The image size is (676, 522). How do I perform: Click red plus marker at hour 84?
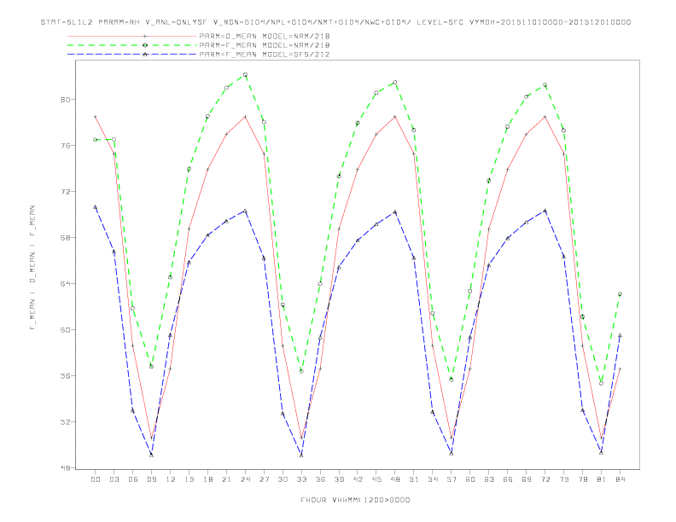(620, 369)
